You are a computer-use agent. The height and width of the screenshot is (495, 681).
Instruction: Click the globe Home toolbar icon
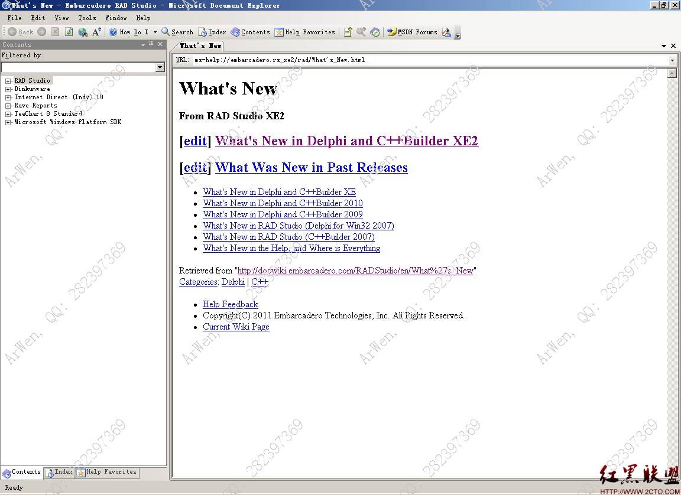click(83, 32)
